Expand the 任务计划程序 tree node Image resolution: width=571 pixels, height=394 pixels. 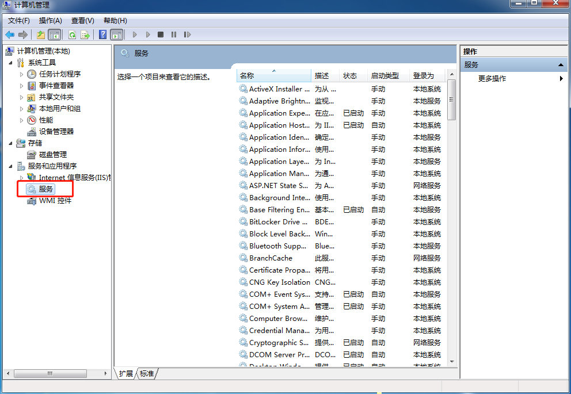[x=22, y=74]
